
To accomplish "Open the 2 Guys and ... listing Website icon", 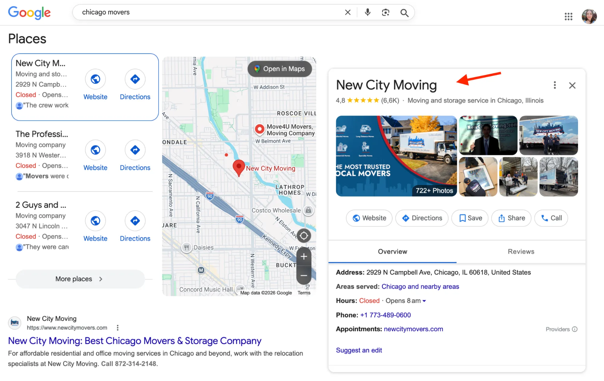I will coord(95,221).
